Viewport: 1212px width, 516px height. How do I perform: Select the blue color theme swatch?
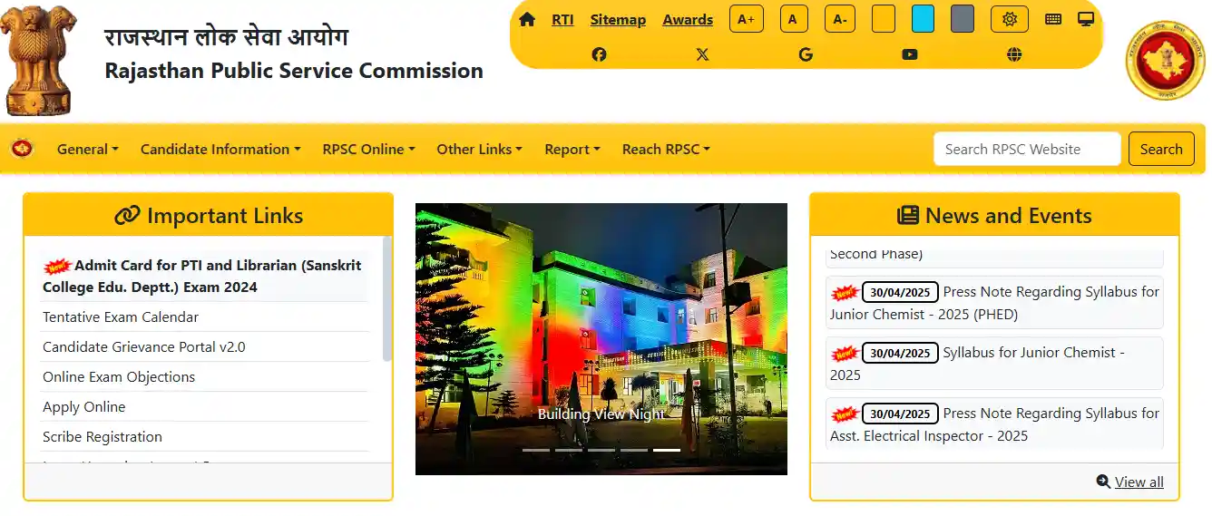(923, 19)
